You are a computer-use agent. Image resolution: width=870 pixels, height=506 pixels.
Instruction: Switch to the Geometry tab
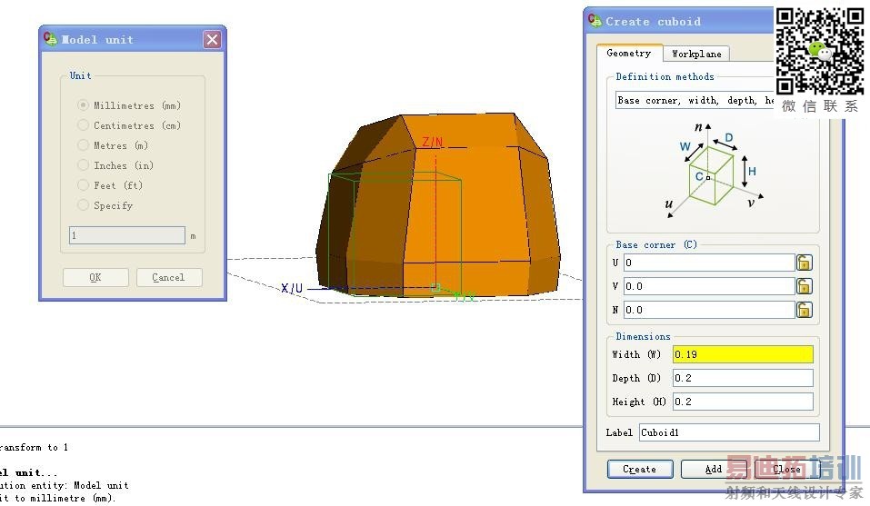tap(629, 54)
